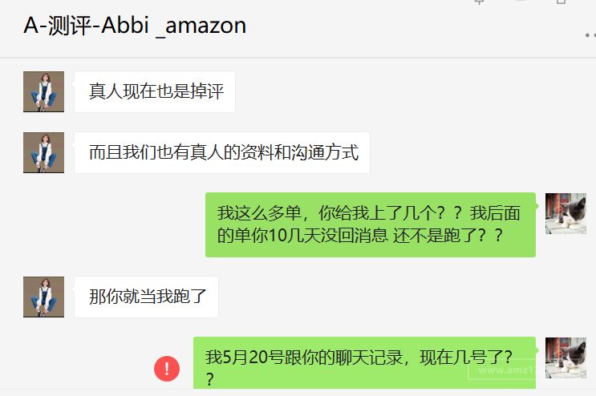Select the reply bubble 那你就当我跑了

click(x=147, y=297)
